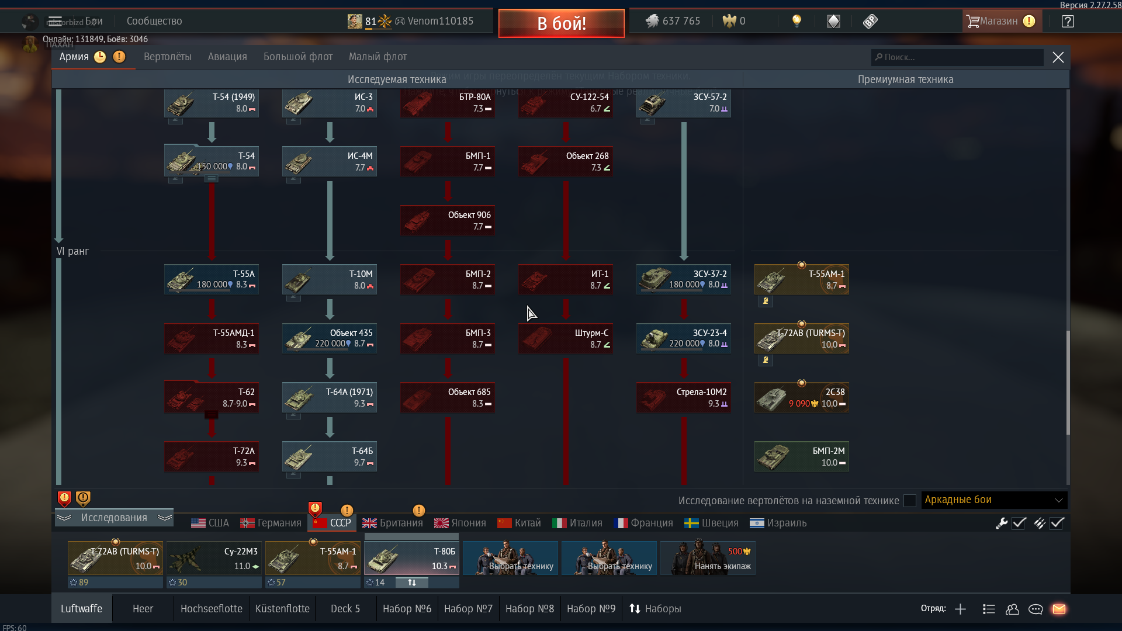
Task: Open the Магазин shop button
Action: pyautogui.click(x=1002, y=21)
